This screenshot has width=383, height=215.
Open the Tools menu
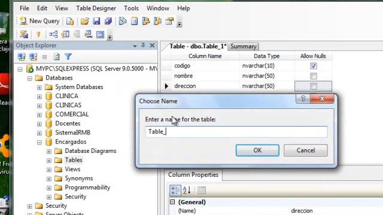point(131,8)
